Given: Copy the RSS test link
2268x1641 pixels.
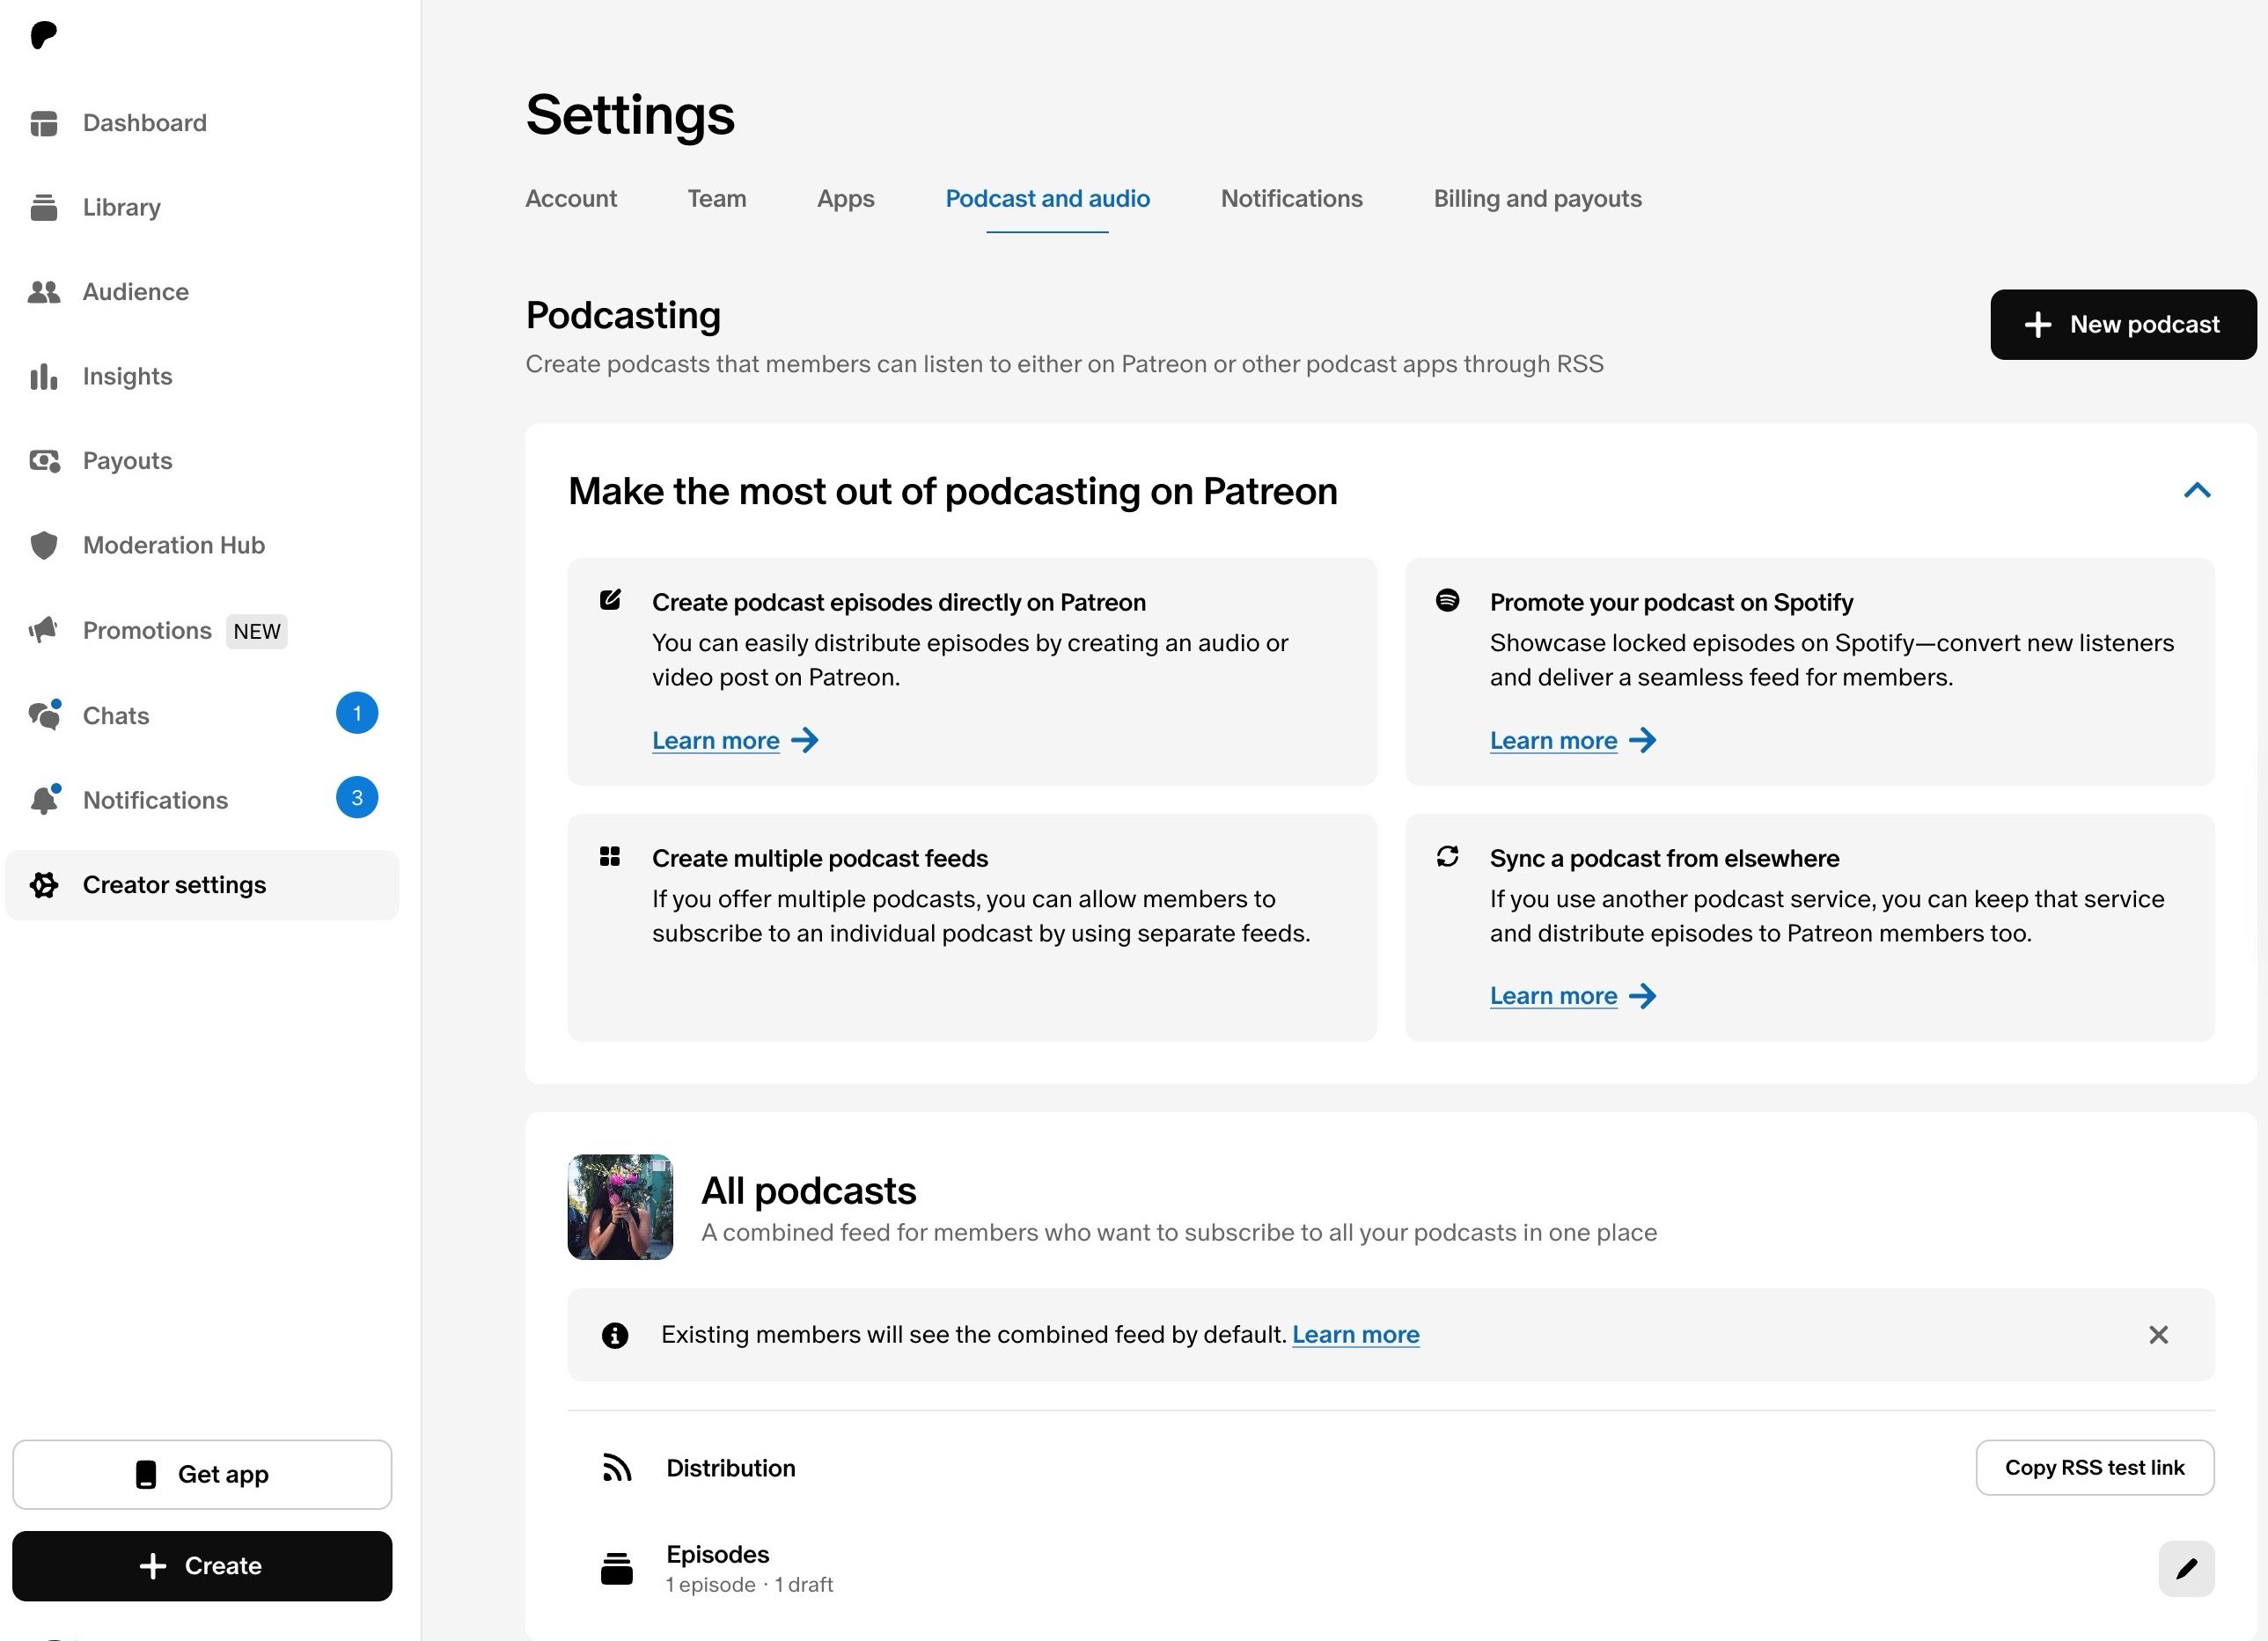Looking at the screenshot, I should point(2095,1468).
